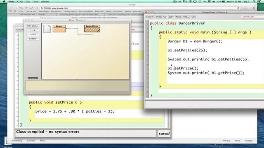Click the Business link in Google footer
The image size is (264, 148).
tap(31, 141)
